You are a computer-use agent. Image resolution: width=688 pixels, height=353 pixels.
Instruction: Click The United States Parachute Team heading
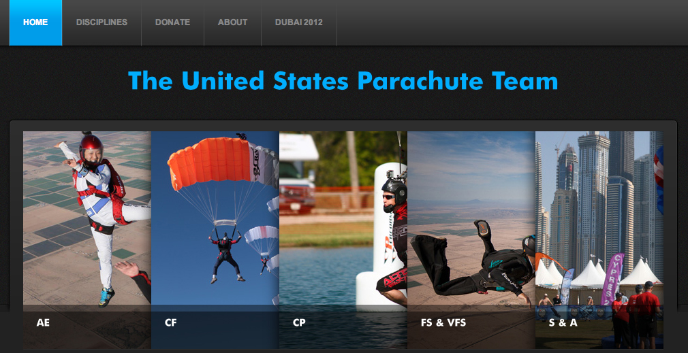pos(343,80)
